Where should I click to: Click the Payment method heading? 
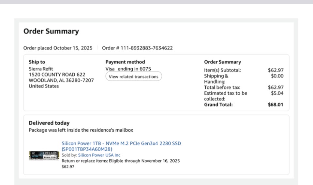125,62
